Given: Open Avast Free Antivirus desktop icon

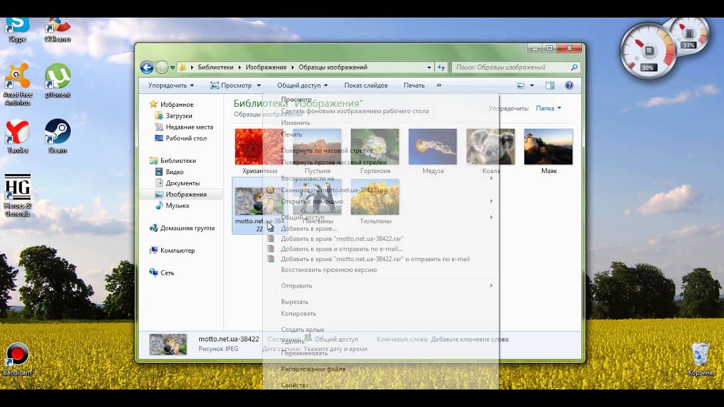Looking at the screenshot, I should pos(17,84).
